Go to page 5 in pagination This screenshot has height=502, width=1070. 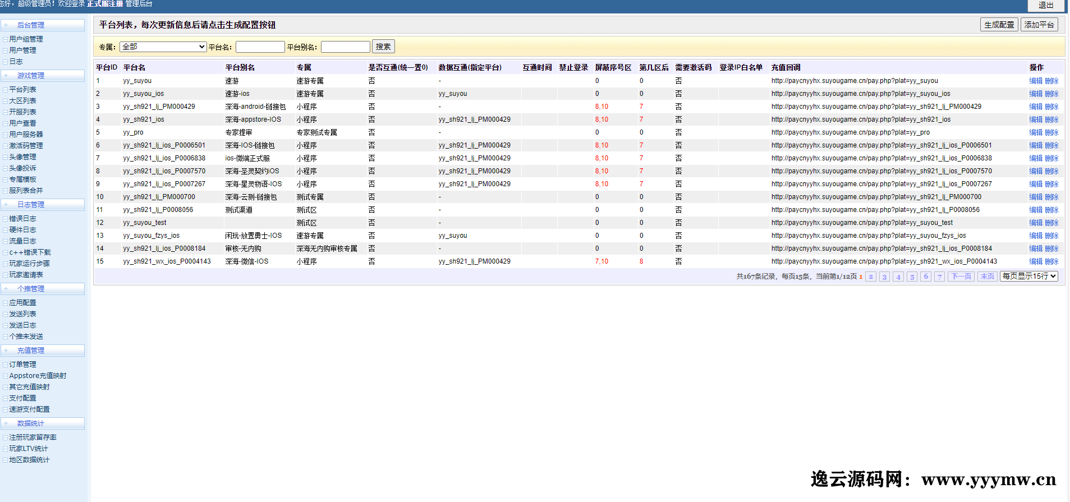(912, 277)
